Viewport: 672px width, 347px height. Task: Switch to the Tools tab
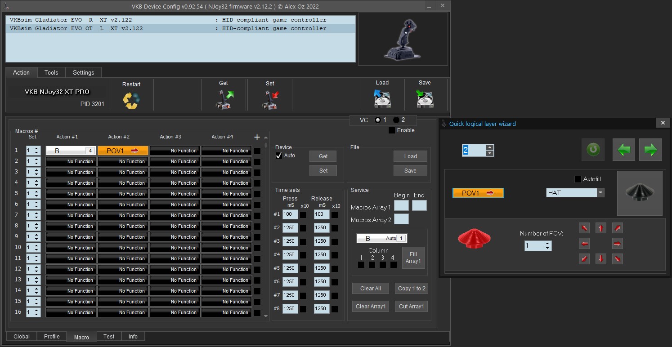51,72
